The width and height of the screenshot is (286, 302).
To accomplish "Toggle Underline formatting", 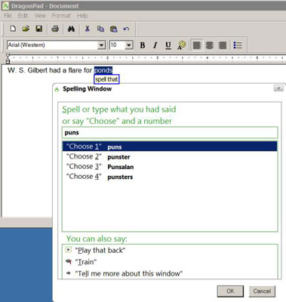I will pyautogui.click(x=168, y=45).
